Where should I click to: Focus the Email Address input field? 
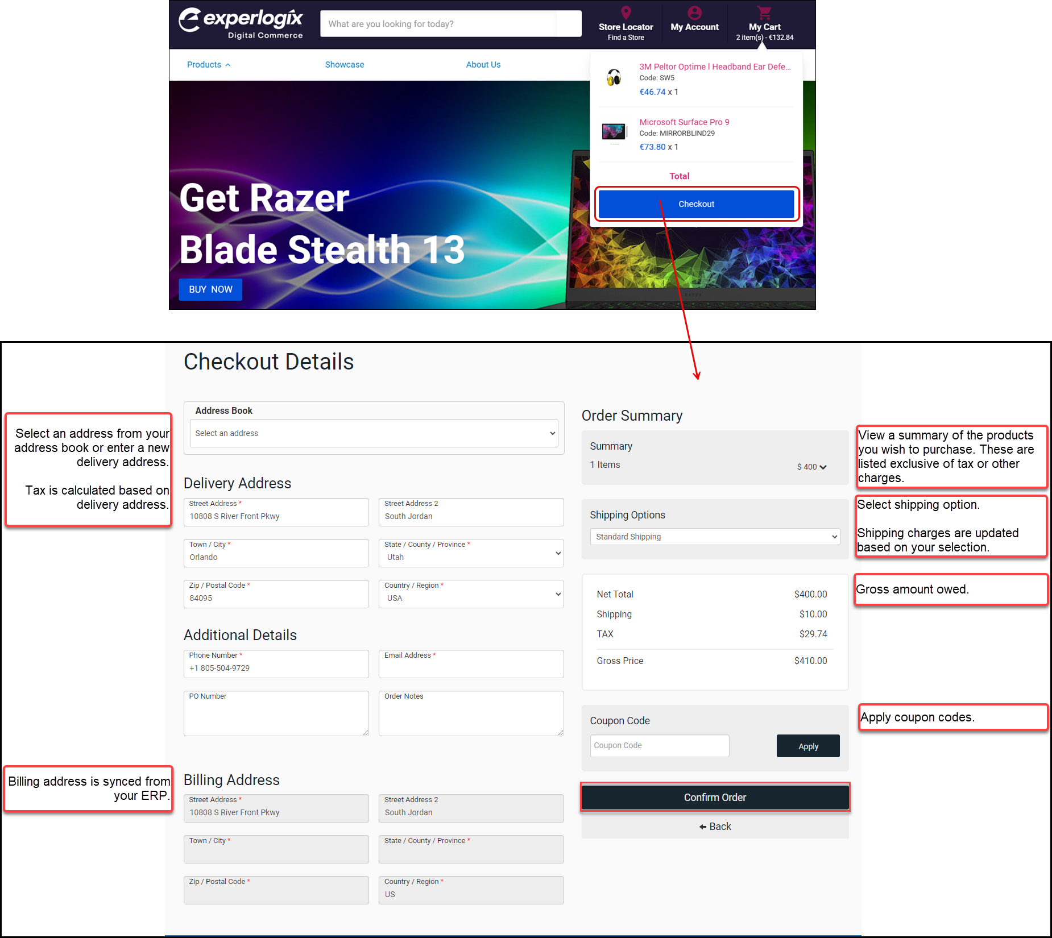(x=471, y=668)
